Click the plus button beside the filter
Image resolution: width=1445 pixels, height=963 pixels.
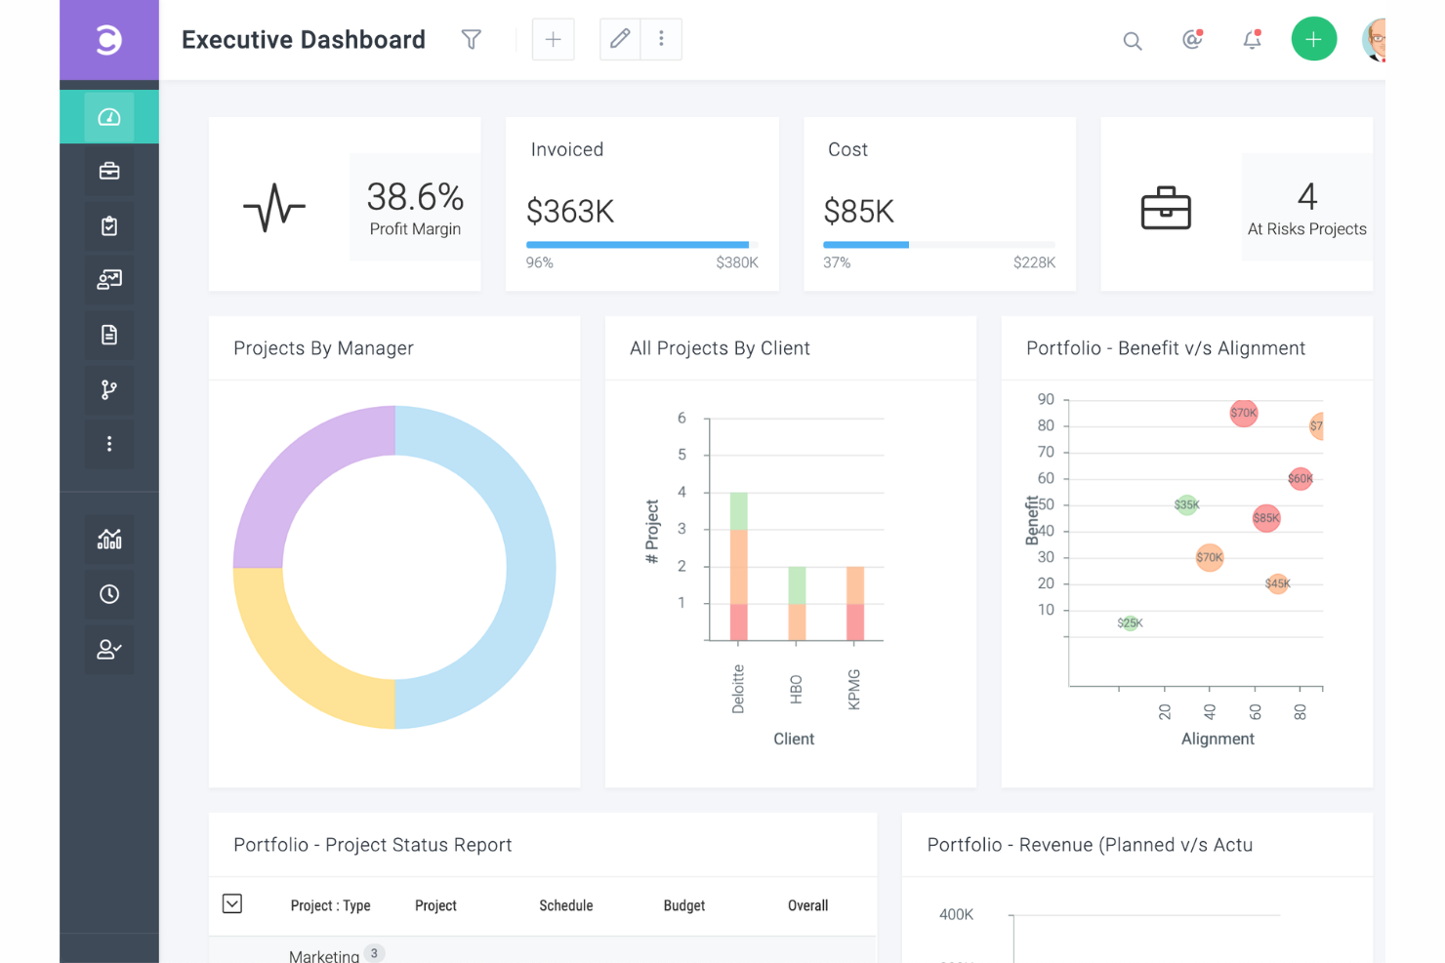(553, 39)
